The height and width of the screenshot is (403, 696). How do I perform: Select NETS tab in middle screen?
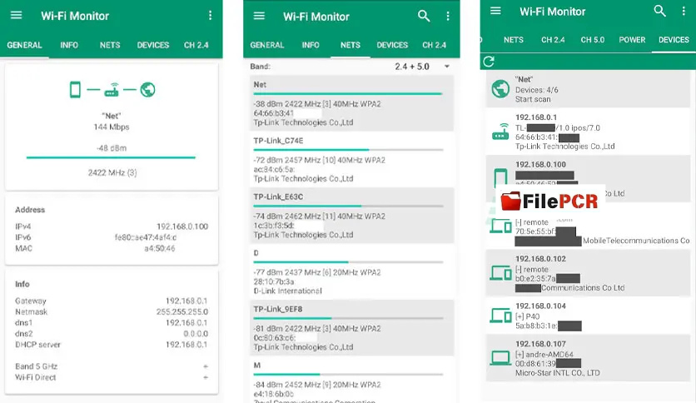pos(350,45)
